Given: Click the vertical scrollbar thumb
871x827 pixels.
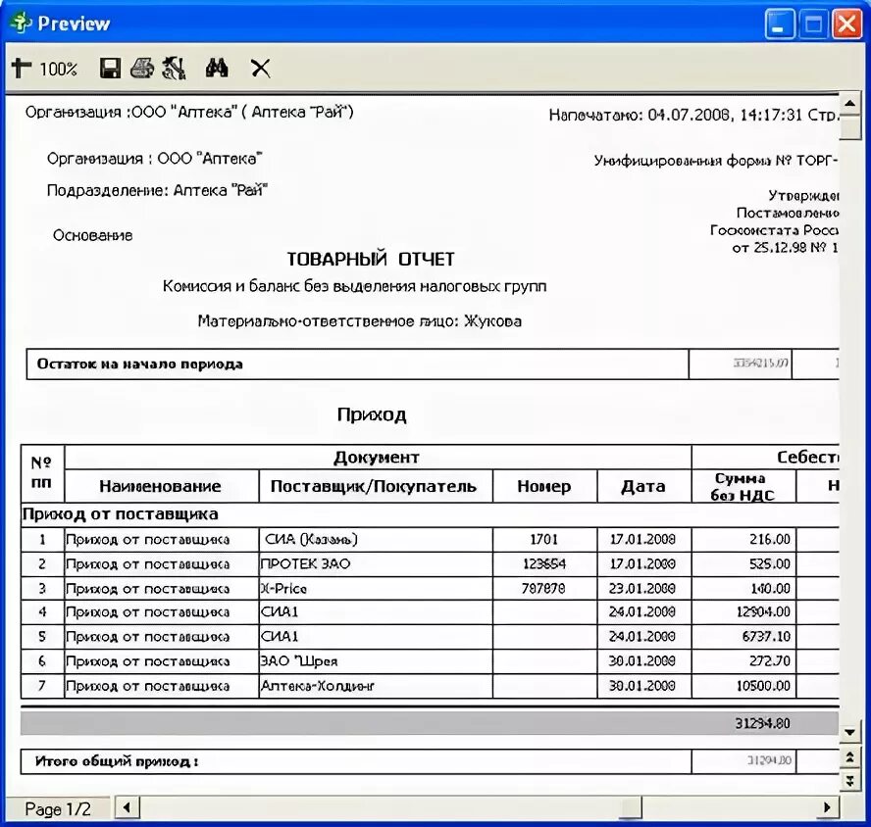Looking at the screenshot, I should tap(849, 128).
